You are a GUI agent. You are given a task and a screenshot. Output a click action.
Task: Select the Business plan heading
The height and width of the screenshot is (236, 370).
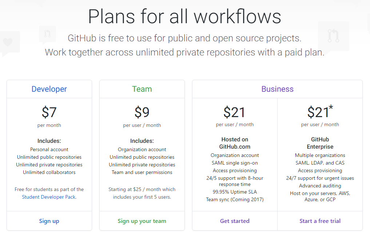[277, 89]
